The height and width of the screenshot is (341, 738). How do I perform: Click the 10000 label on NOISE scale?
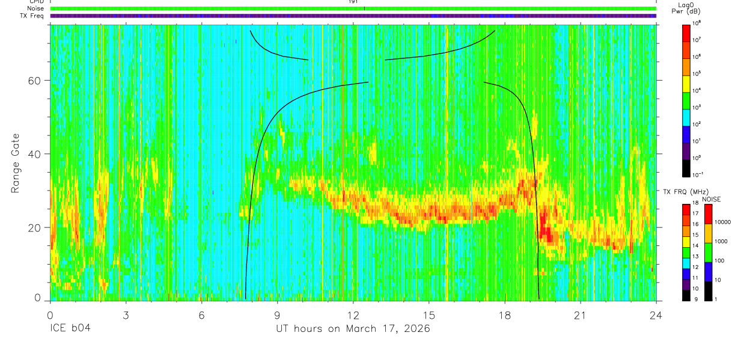(x=723, y=222)
